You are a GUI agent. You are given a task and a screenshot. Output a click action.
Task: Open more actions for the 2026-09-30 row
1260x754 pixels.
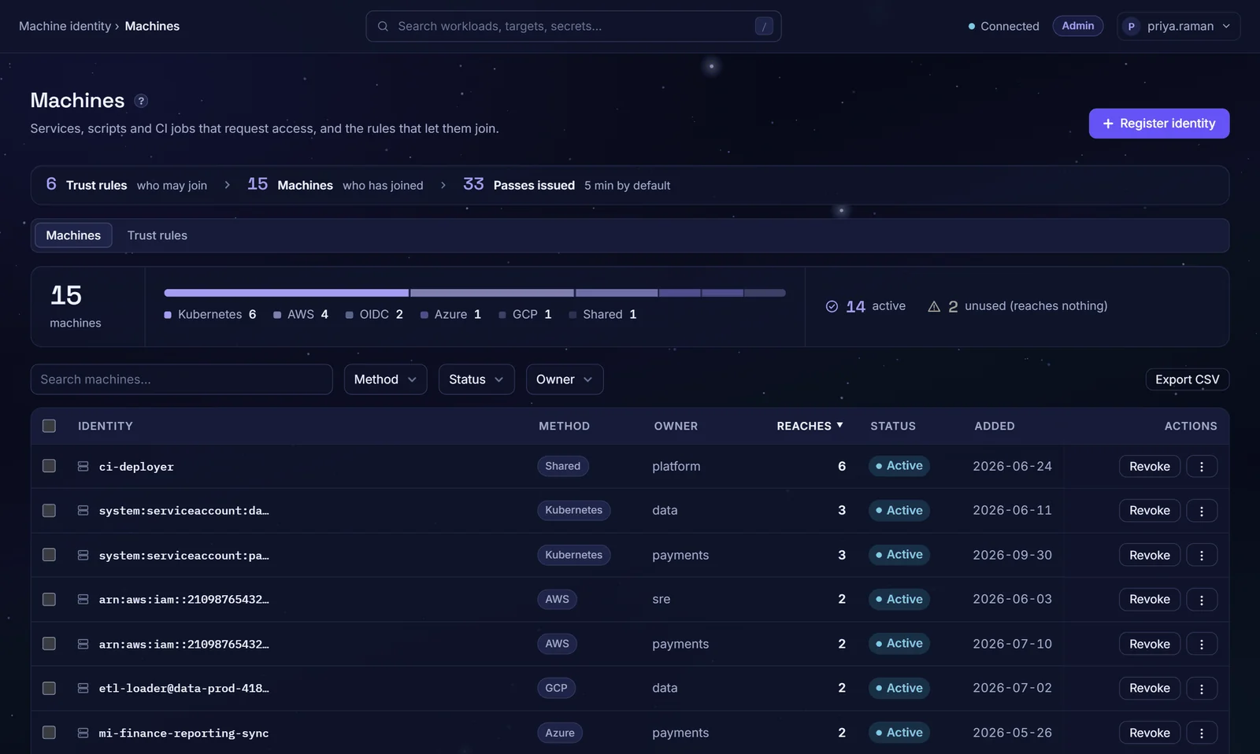click(1202, 555)
